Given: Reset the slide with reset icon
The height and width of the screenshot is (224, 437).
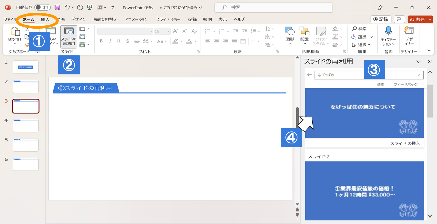Looking at the screenshot, I should coord(82,37).
